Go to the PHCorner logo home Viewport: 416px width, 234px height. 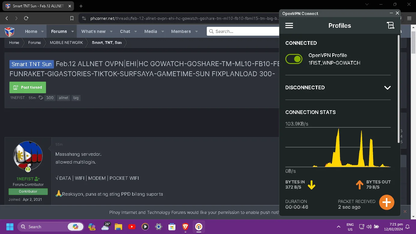[x=9, y=31]
